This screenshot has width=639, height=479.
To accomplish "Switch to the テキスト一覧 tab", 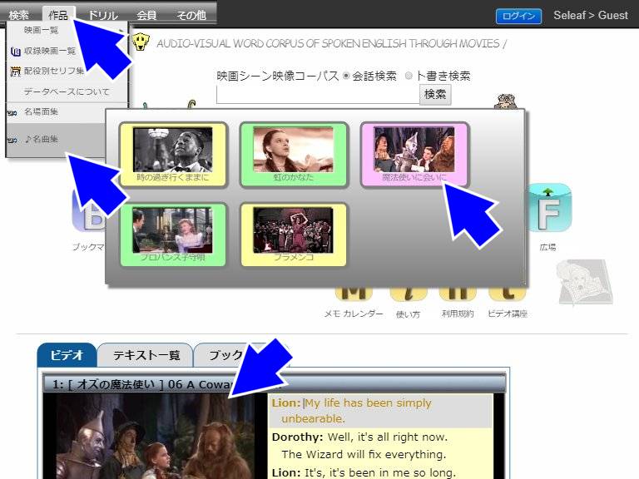I will pyautogui.click(x=146, y=355).
